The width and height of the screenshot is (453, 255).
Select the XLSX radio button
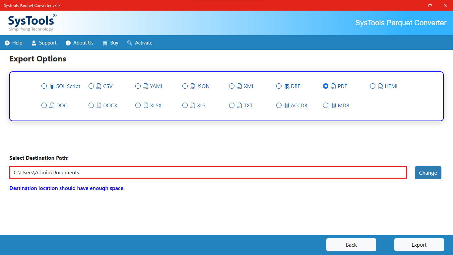click(138, 106)
